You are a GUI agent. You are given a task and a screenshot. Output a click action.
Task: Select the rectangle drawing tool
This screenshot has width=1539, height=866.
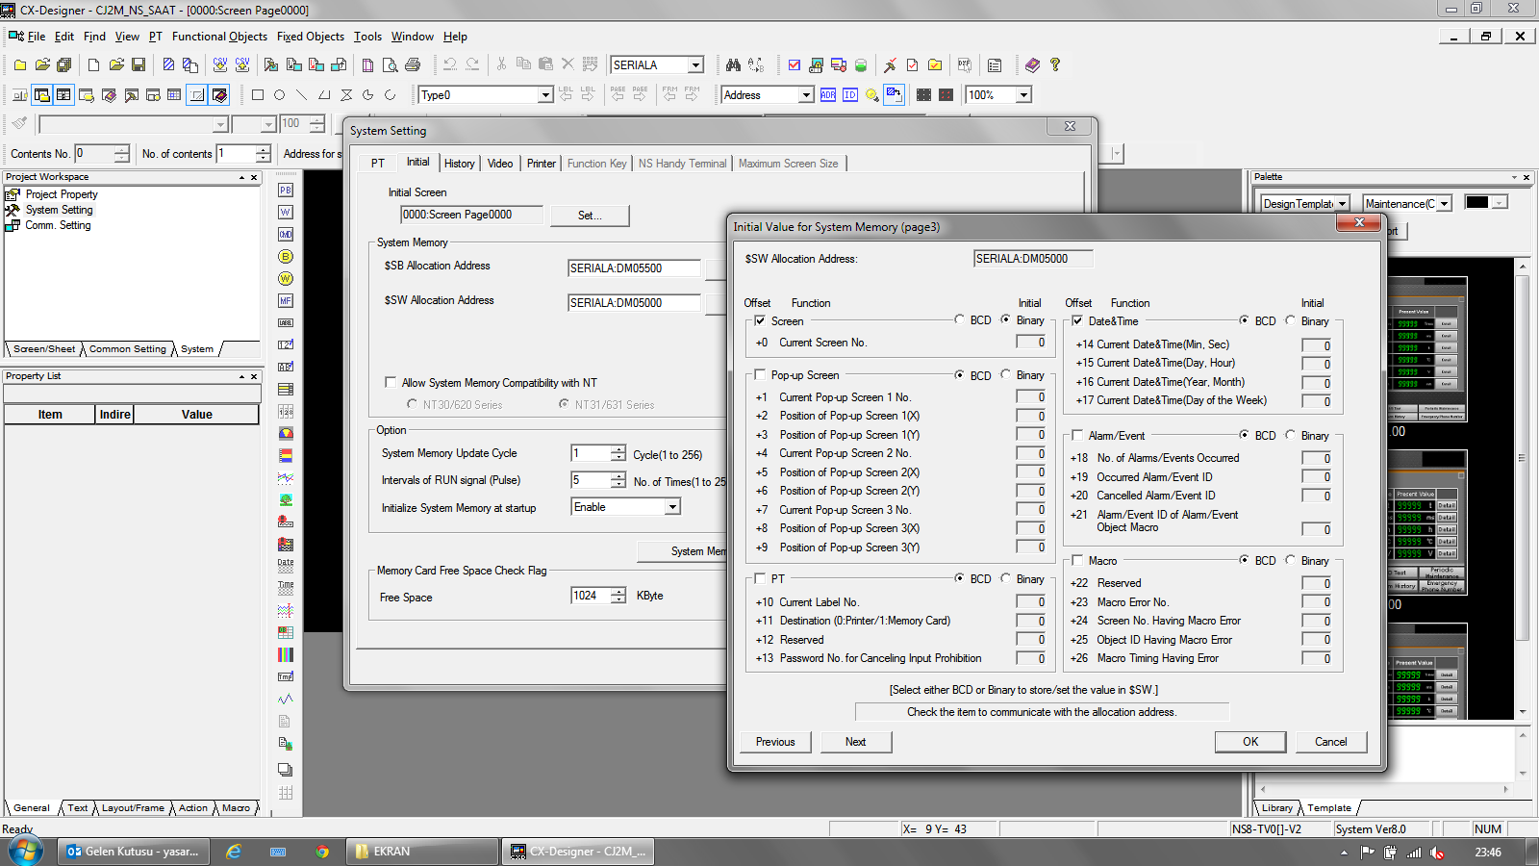(257, 94)
